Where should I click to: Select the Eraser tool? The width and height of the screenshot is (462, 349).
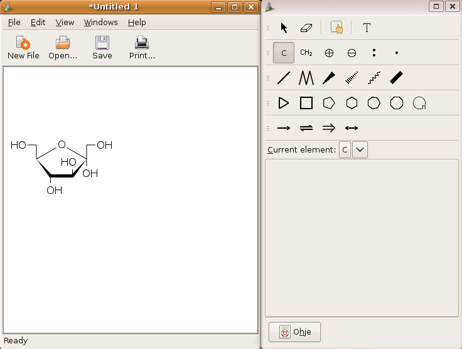click(x=306, y=28)
